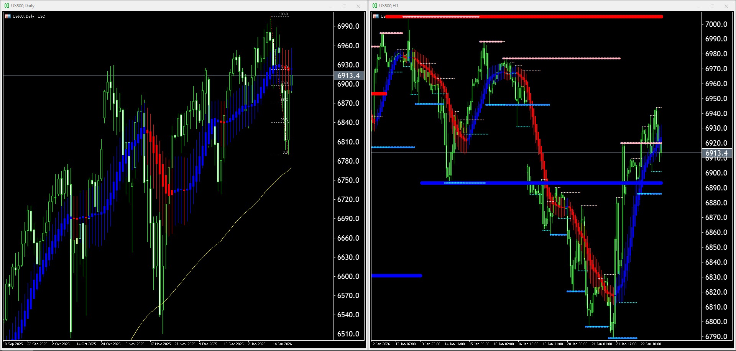
Task: Click the '13 Jan 07:00' time label
Action: [x=406, y=344]
